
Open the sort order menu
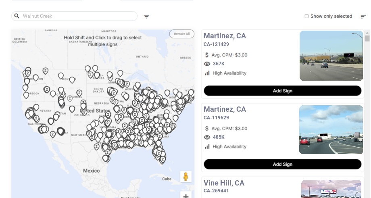(363, 17)
